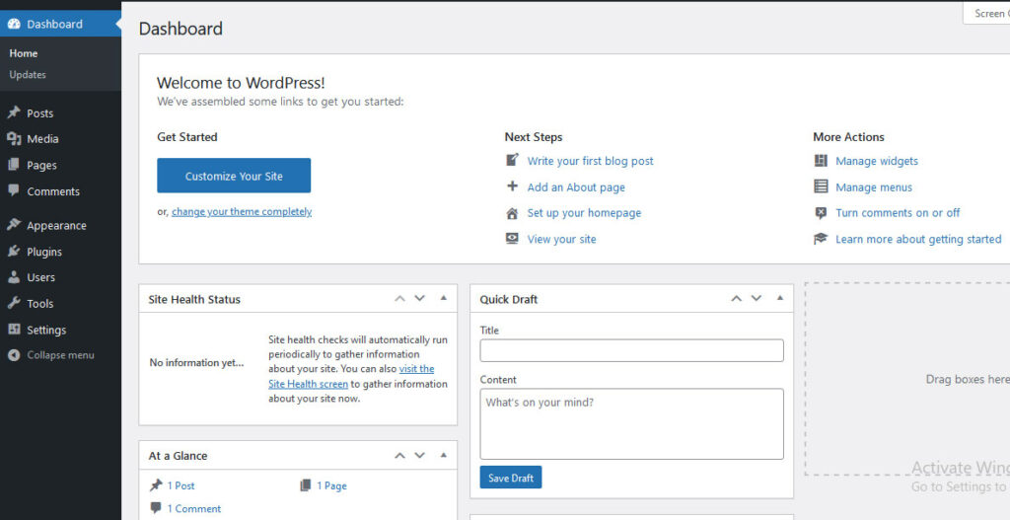Open the 1 Post link

pos(181,485)
